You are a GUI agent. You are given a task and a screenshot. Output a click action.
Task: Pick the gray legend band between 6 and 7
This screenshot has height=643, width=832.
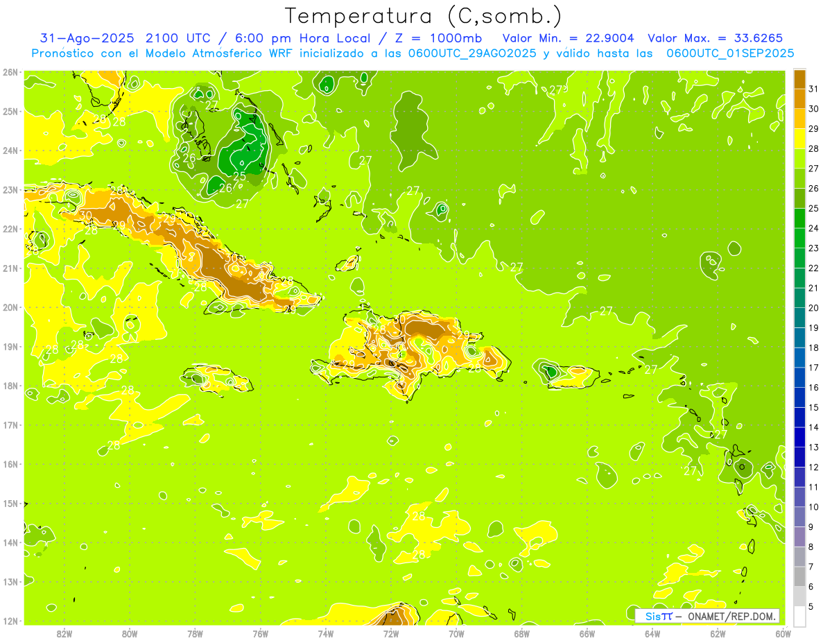799,576
